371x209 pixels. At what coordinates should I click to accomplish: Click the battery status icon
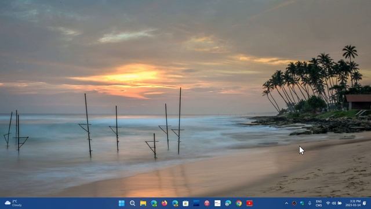click(340, 203)
